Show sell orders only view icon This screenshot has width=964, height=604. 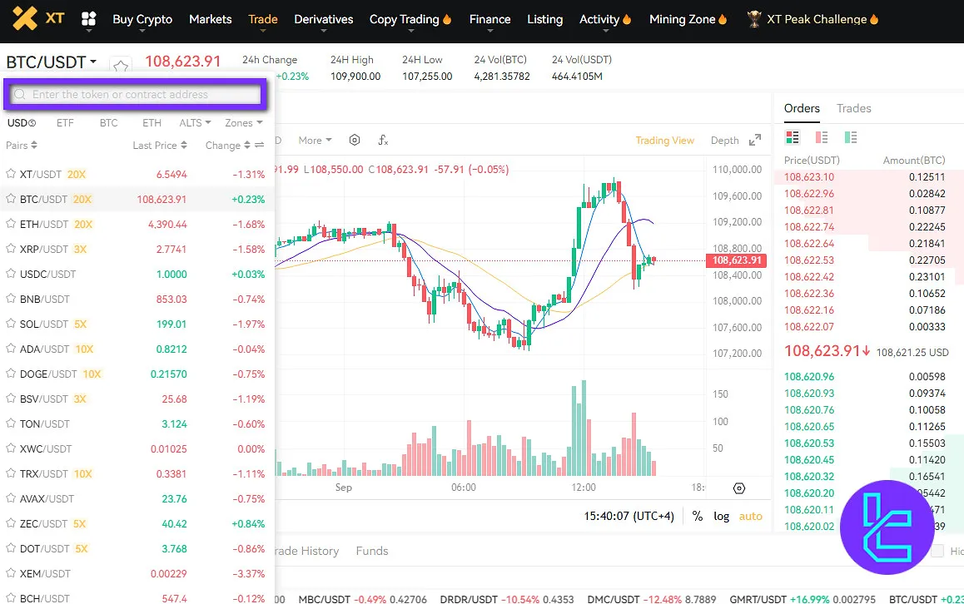pyautogui.click(x=822, y=137)
